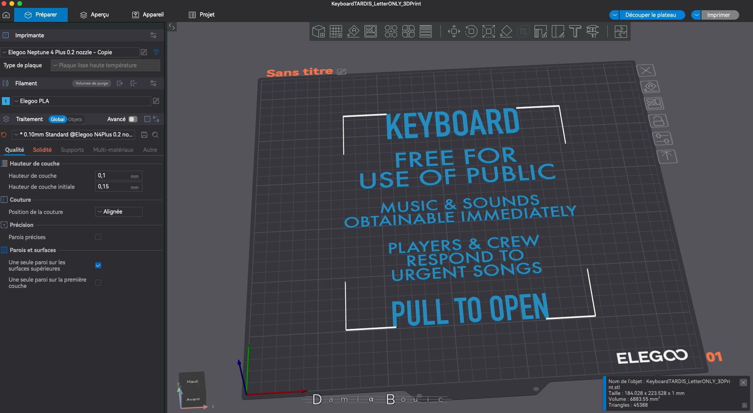The width and height of the screenshot is (753, 413).
Task: Click the Découper le plateau button
Action: coord(650,15)
